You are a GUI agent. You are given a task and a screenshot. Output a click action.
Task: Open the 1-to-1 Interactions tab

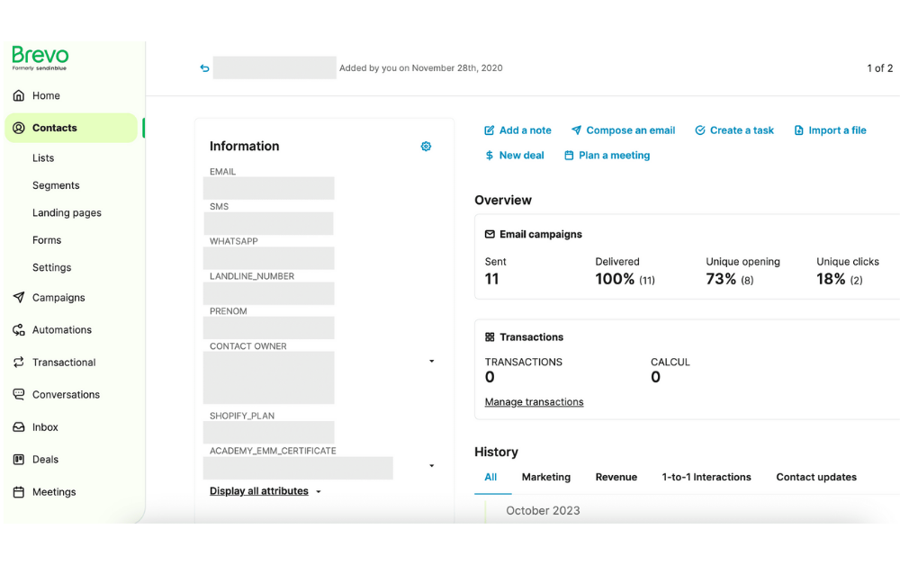pos(706,477)
